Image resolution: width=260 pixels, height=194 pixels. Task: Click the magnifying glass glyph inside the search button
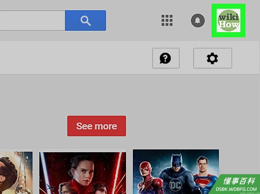point(86,21)
